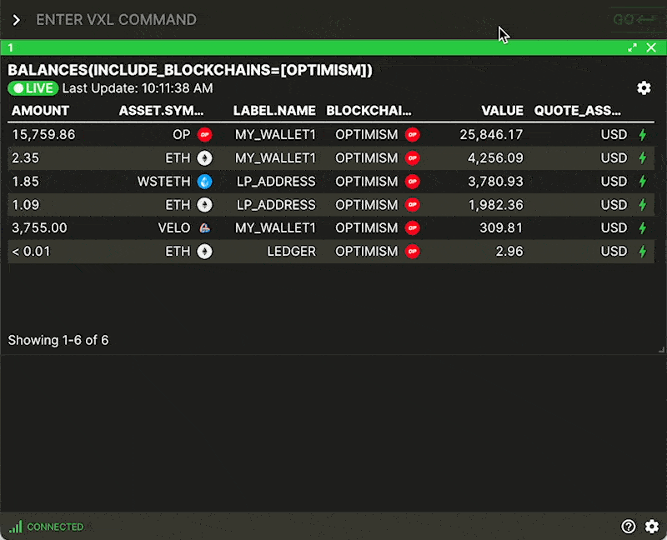Click the Optimism chain icon in the LEDGER row

point(412,252)
